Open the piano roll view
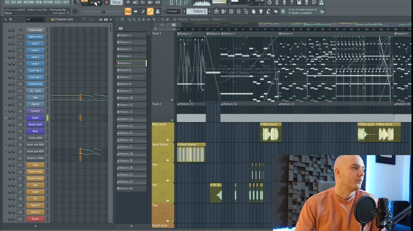The image size is (413, 231). tap(224, 12)
